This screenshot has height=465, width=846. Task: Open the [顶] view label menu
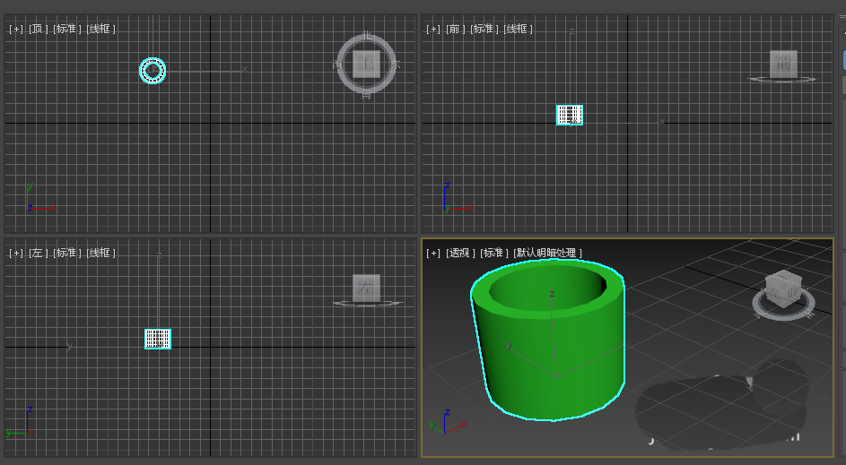[39, 29]
